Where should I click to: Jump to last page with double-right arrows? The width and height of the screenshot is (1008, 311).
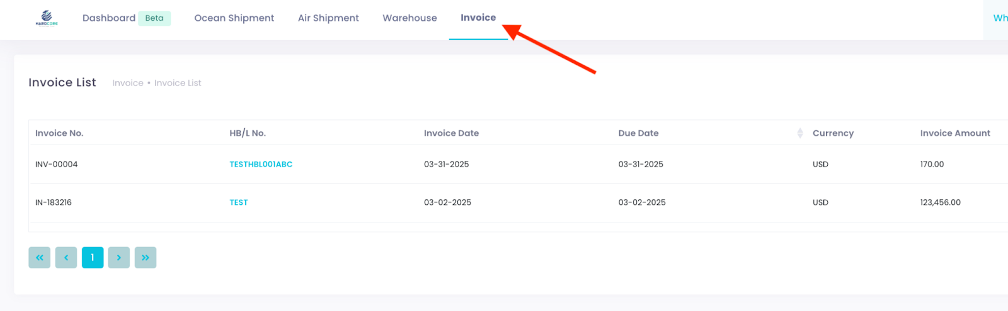(x=146, y=258)
